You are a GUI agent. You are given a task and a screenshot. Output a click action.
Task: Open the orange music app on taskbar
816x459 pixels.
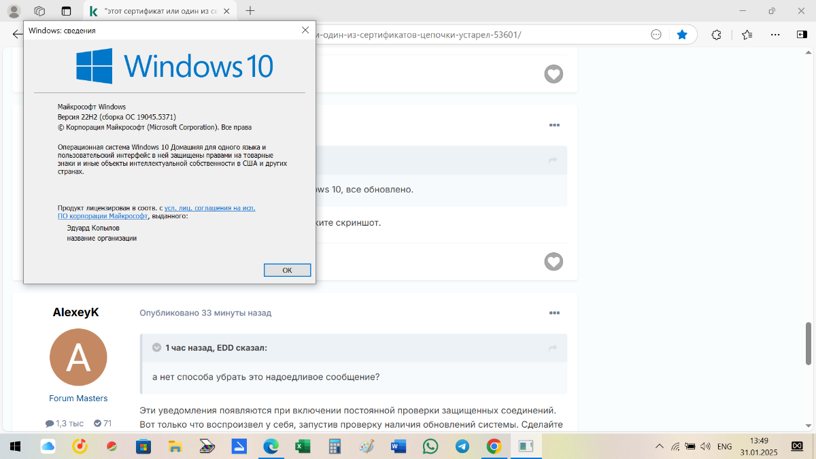[80, 446]
